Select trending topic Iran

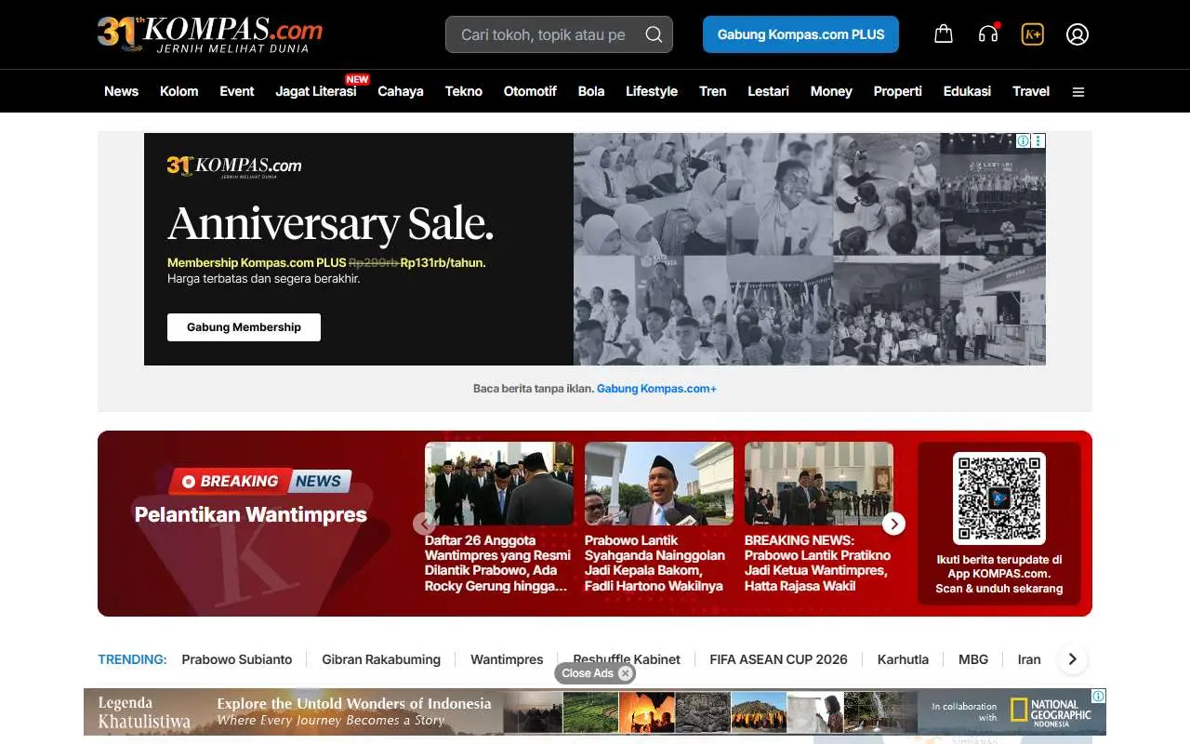[1029, 659]
